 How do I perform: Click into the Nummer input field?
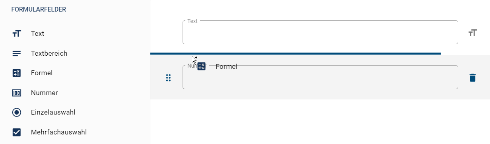pos(320,77)
